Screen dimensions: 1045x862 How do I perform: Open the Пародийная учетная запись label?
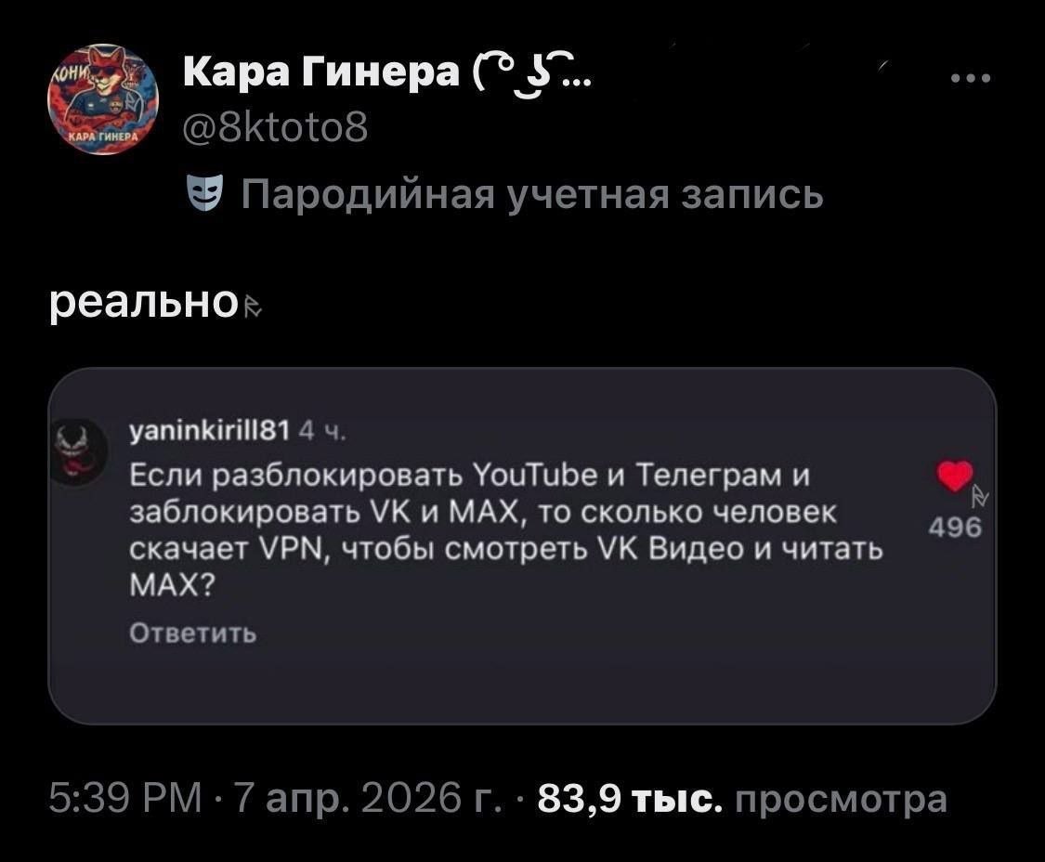click(532, 195)
